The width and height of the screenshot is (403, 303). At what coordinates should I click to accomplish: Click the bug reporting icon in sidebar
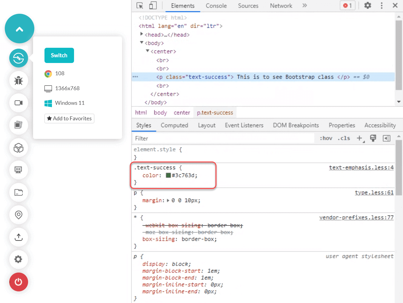pyautogui.click(x=19, y=81)
